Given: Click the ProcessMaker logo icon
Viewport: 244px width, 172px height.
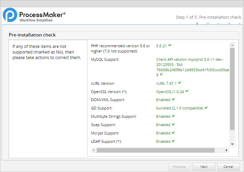Looking at the screenshot, I should pyautogui.click(x=10, y=16).
